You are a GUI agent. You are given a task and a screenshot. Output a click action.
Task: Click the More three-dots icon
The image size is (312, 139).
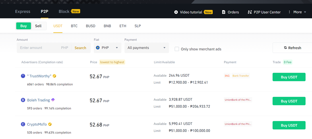[x=289, y=12]
